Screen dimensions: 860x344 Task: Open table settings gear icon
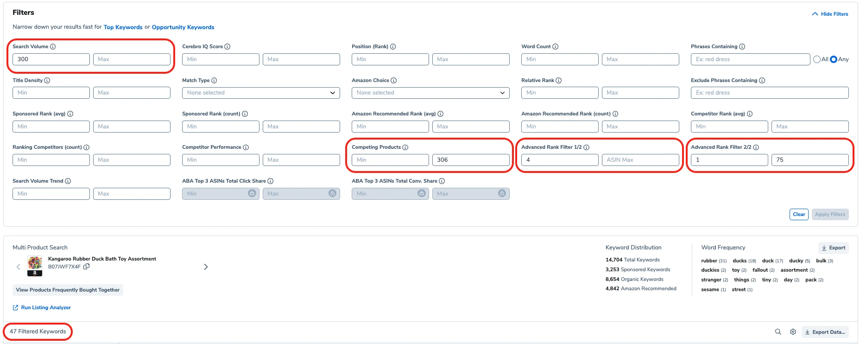click(x=793, y=332)
